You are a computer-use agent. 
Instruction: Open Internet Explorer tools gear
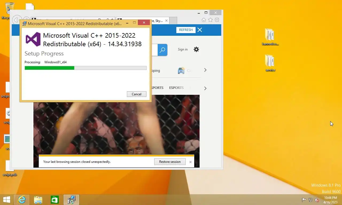tap(217, 20)
